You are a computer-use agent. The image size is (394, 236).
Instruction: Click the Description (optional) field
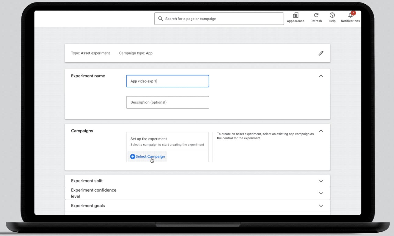[x=167, y=102]
